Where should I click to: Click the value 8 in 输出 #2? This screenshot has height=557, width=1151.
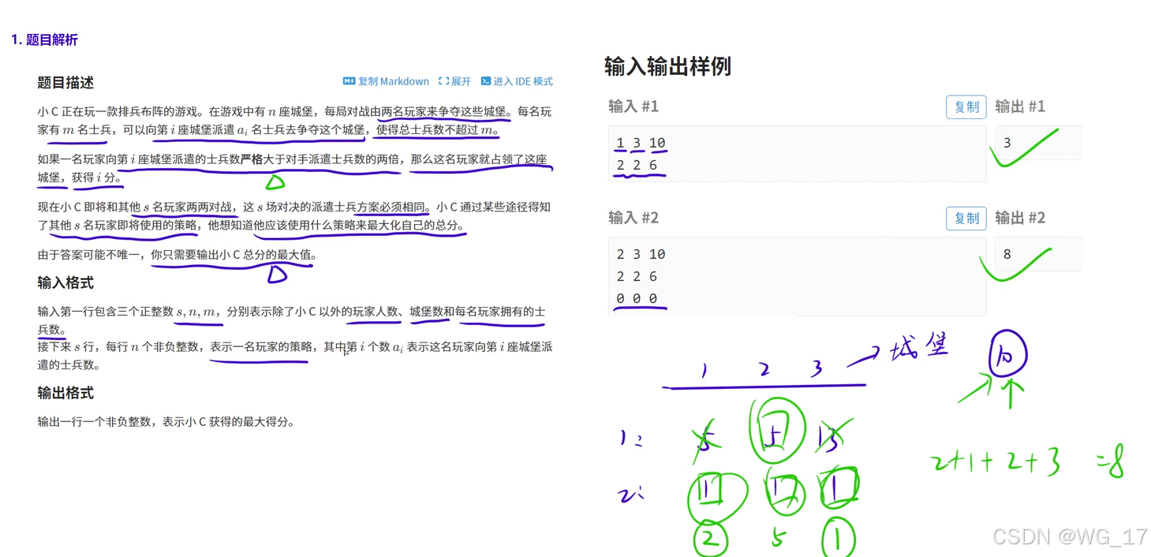click(1007, 254)
